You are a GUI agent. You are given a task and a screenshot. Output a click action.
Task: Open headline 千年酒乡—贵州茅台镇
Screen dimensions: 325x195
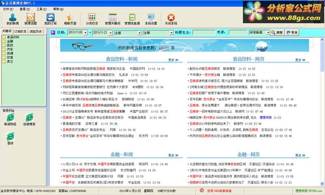click(205, 75)
